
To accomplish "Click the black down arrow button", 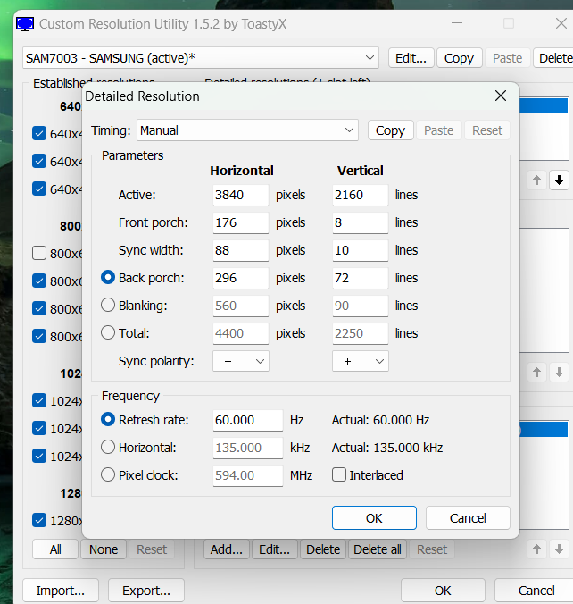I will [x=559, y=180].
